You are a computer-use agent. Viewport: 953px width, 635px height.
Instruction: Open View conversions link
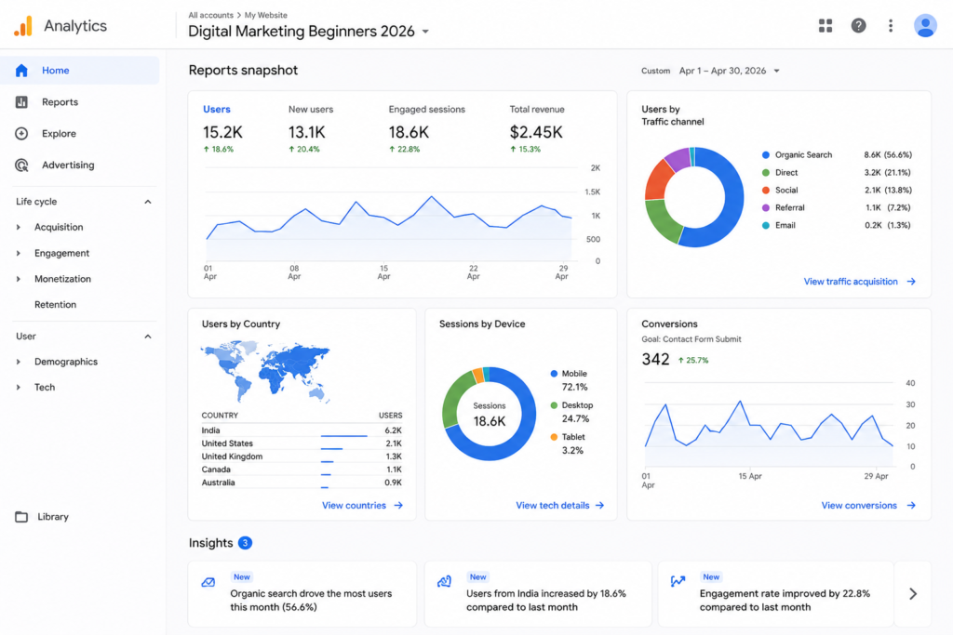[859, 505]
